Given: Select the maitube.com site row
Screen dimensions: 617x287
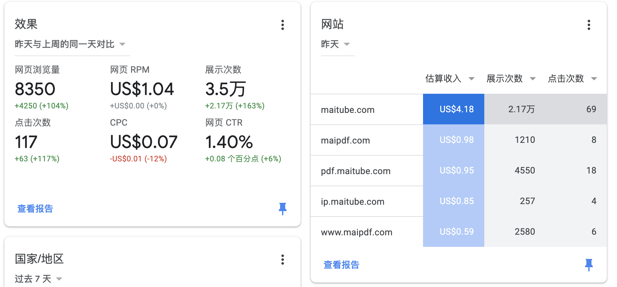Looking at the screenshot, I should (x=459, y=109).
